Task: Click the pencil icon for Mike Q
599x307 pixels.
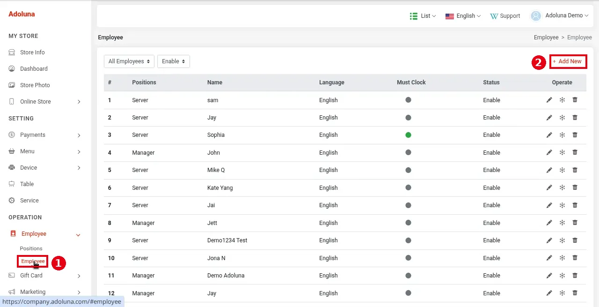Action: tap(549, 170)
